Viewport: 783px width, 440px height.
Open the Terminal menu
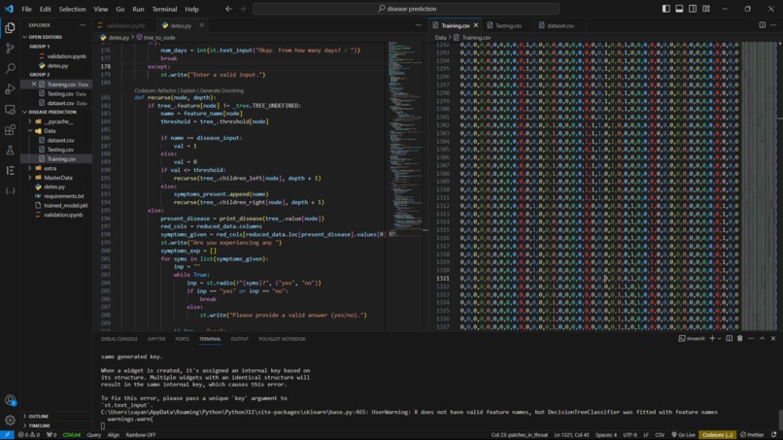click(x=164, y=9)
